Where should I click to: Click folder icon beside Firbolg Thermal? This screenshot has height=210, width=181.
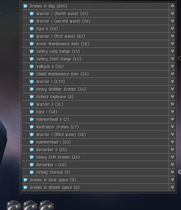pos(31,172)
